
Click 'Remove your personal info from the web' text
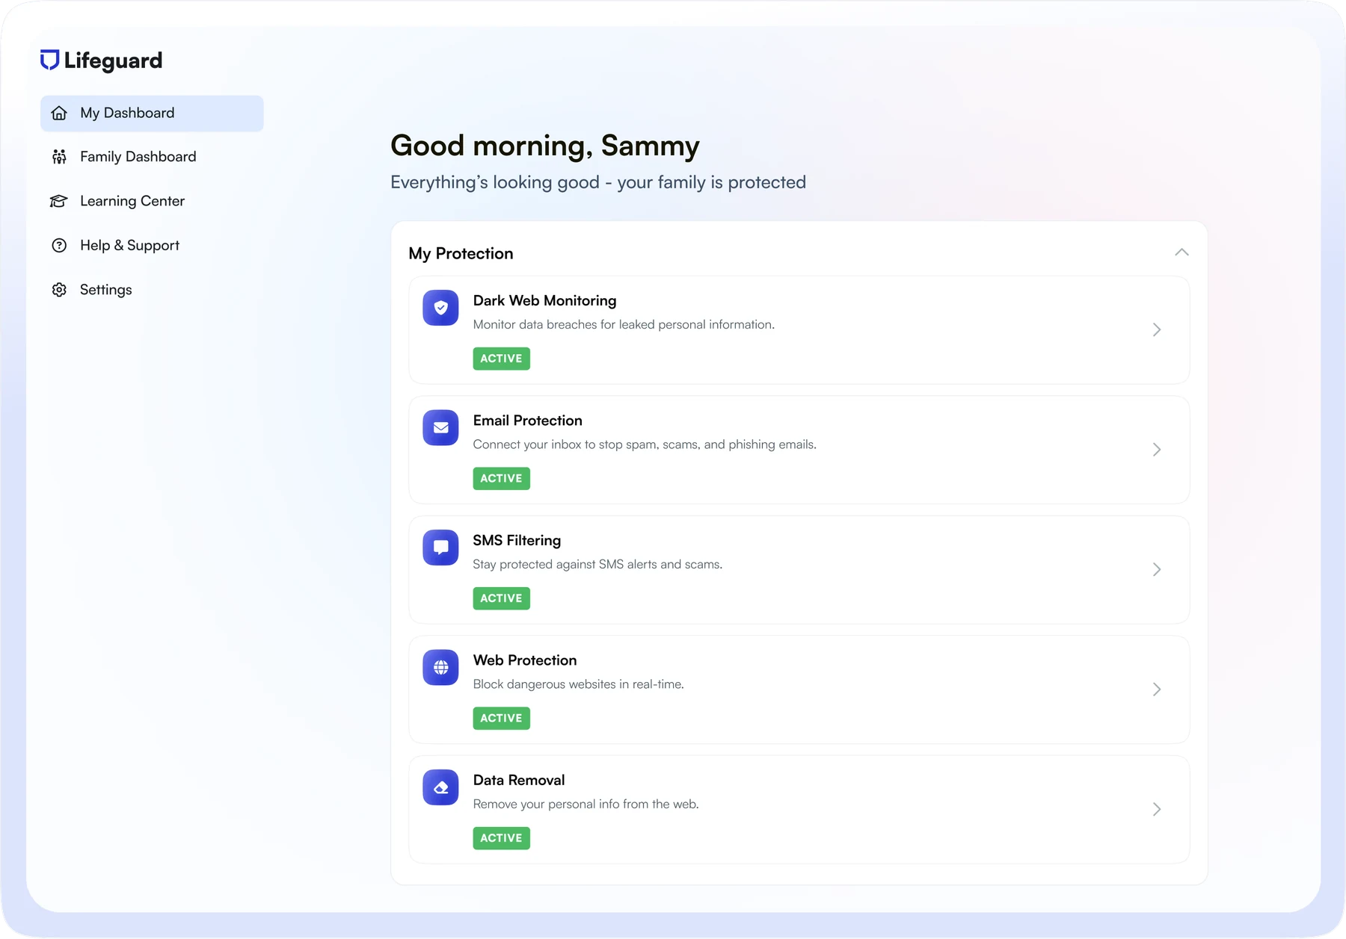coord(586,804)
